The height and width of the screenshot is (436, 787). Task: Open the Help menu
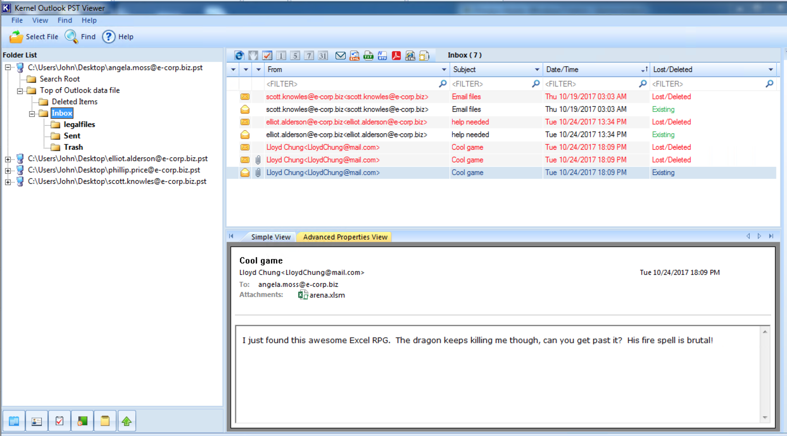(x=89, y=20)
